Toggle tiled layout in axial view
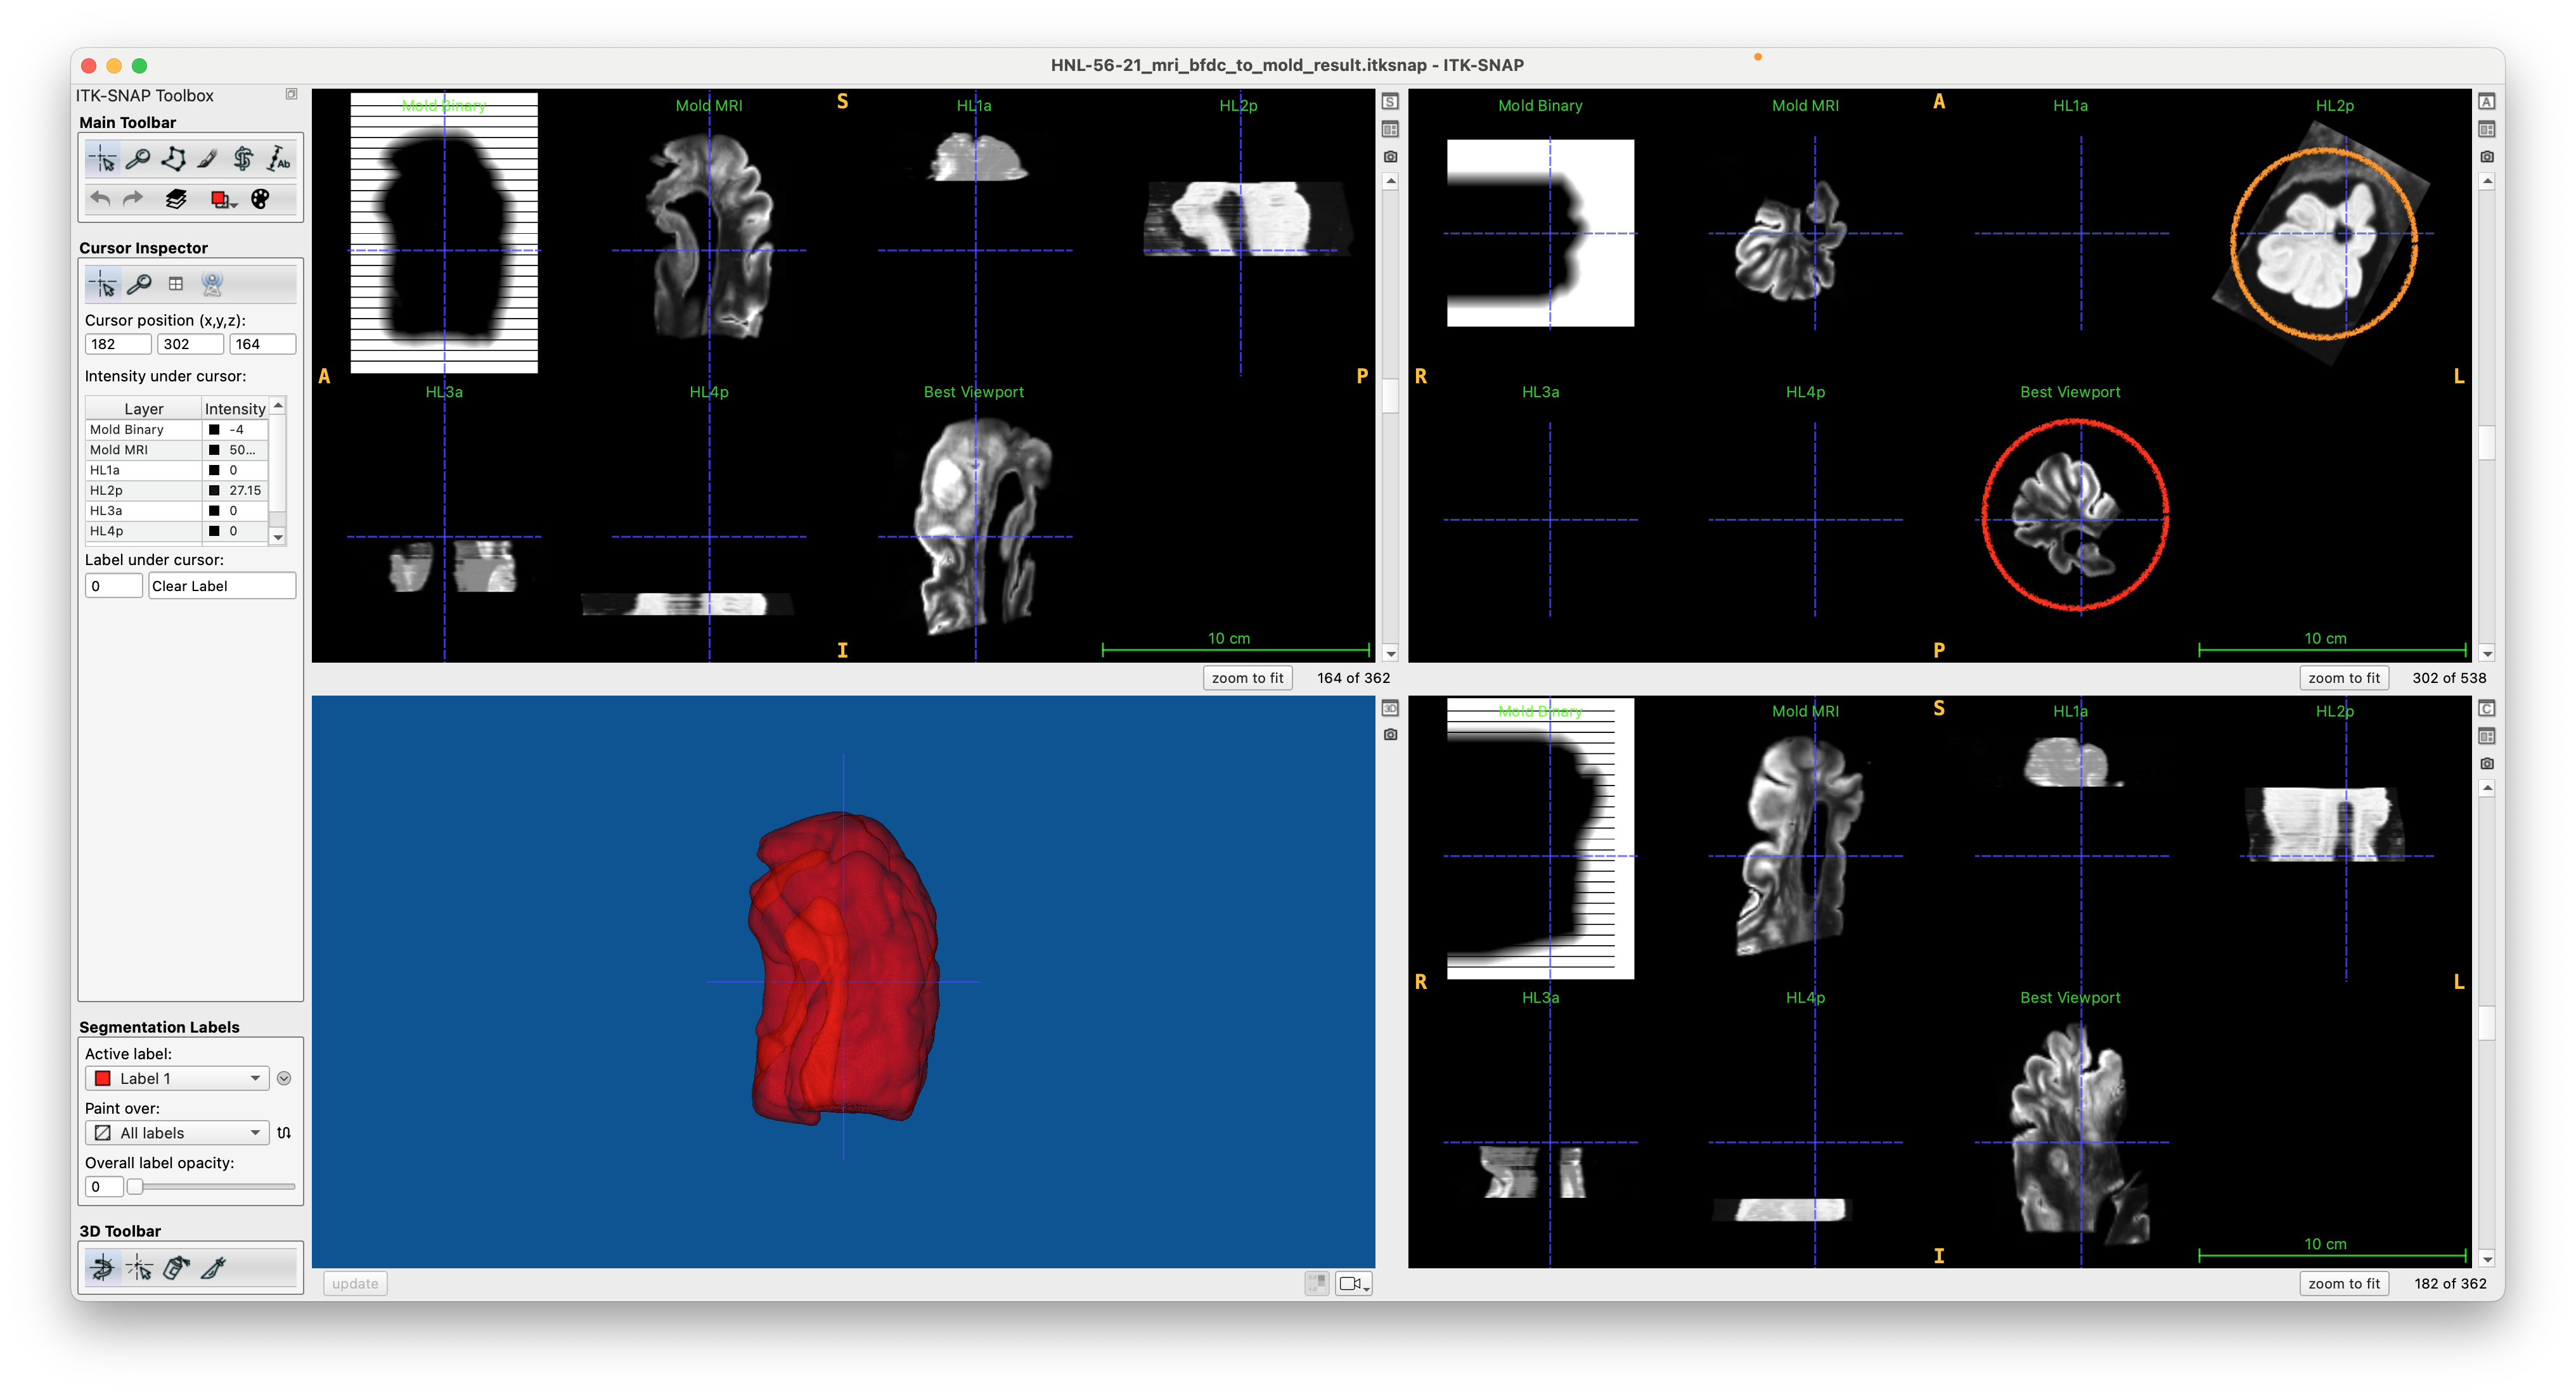The width and height of the screenshot is (2576, 1395). [x=2487, y=129]
